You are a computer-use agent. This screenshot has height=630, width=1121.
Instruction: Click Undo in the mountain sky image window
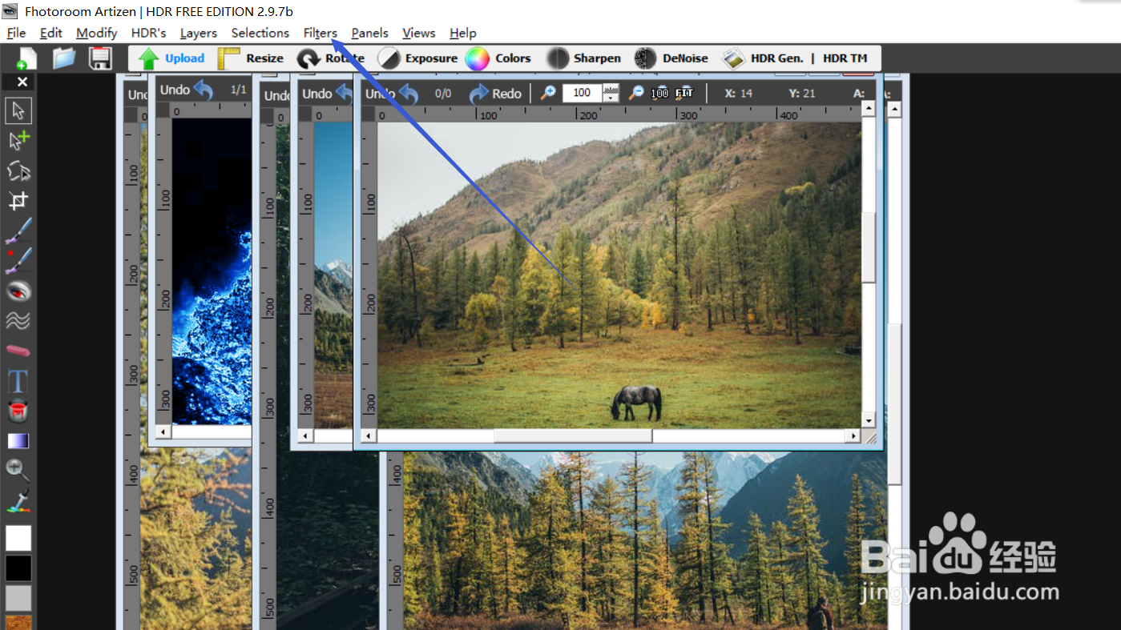(x=327, y=94)
